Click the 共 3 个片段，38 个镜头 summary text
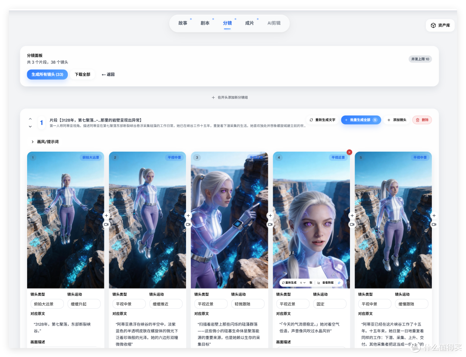This screenshot has width=466, height=357. tap(47, 62)
